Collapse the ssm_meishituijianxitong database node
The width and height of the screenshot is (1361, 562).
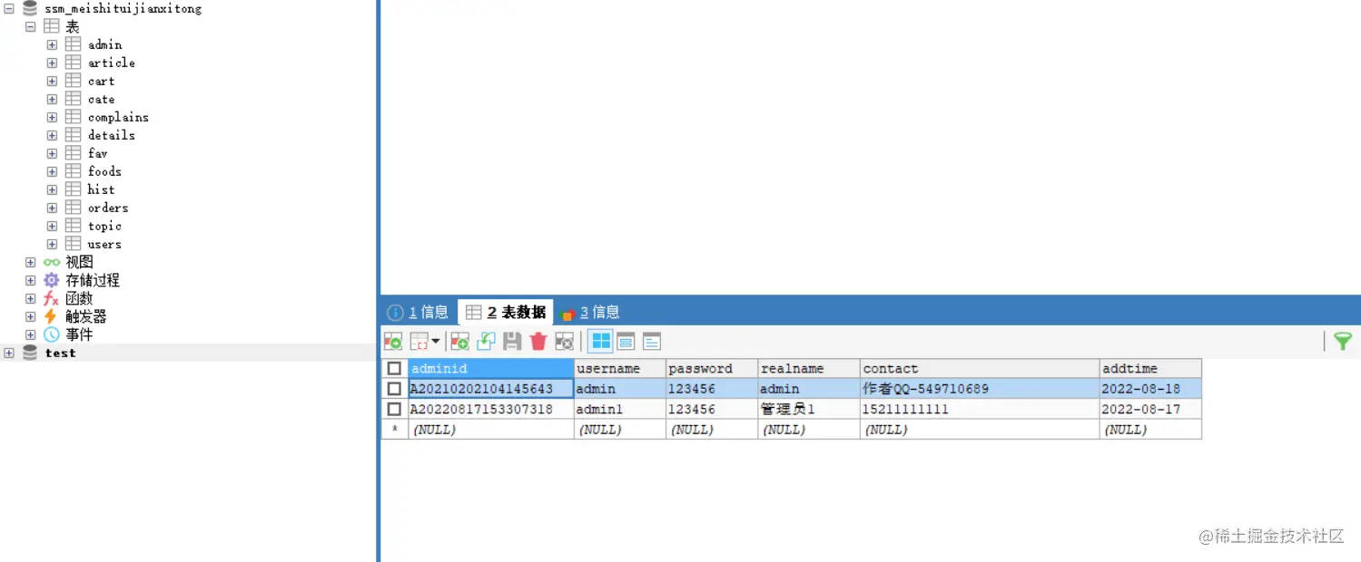tap(8, 8)
